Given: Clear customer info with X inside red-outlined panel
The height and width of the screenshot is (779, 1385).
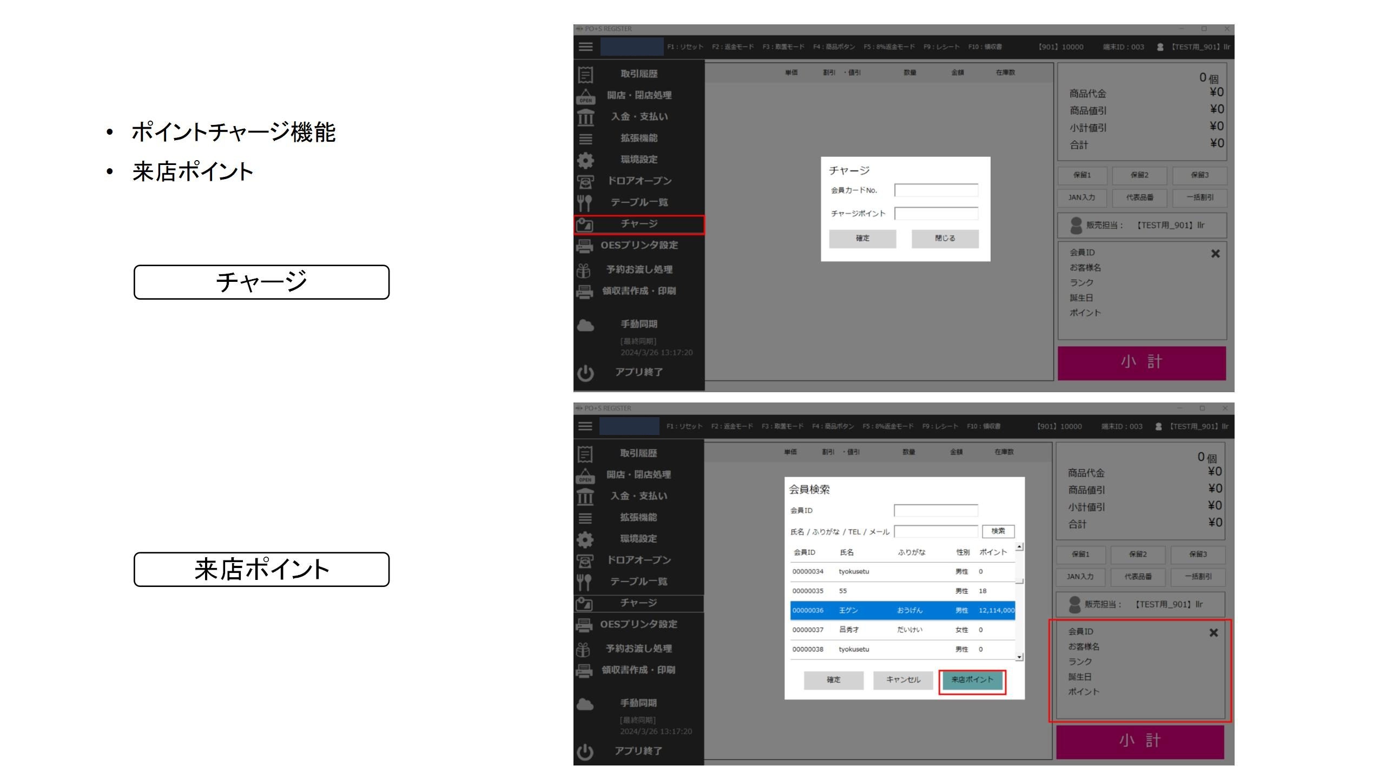Looking at the screenshot, I should 1213,633.
